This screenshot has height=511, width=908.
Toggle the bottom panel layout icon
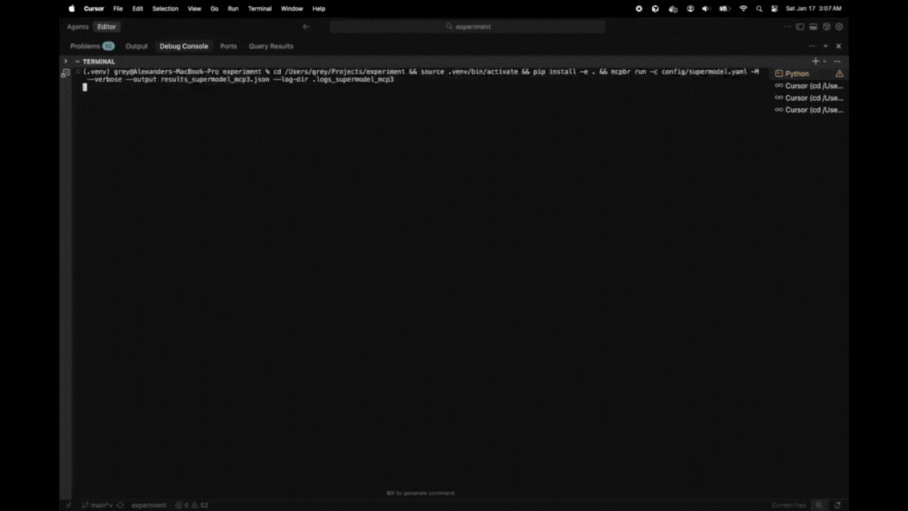(814, 27)
